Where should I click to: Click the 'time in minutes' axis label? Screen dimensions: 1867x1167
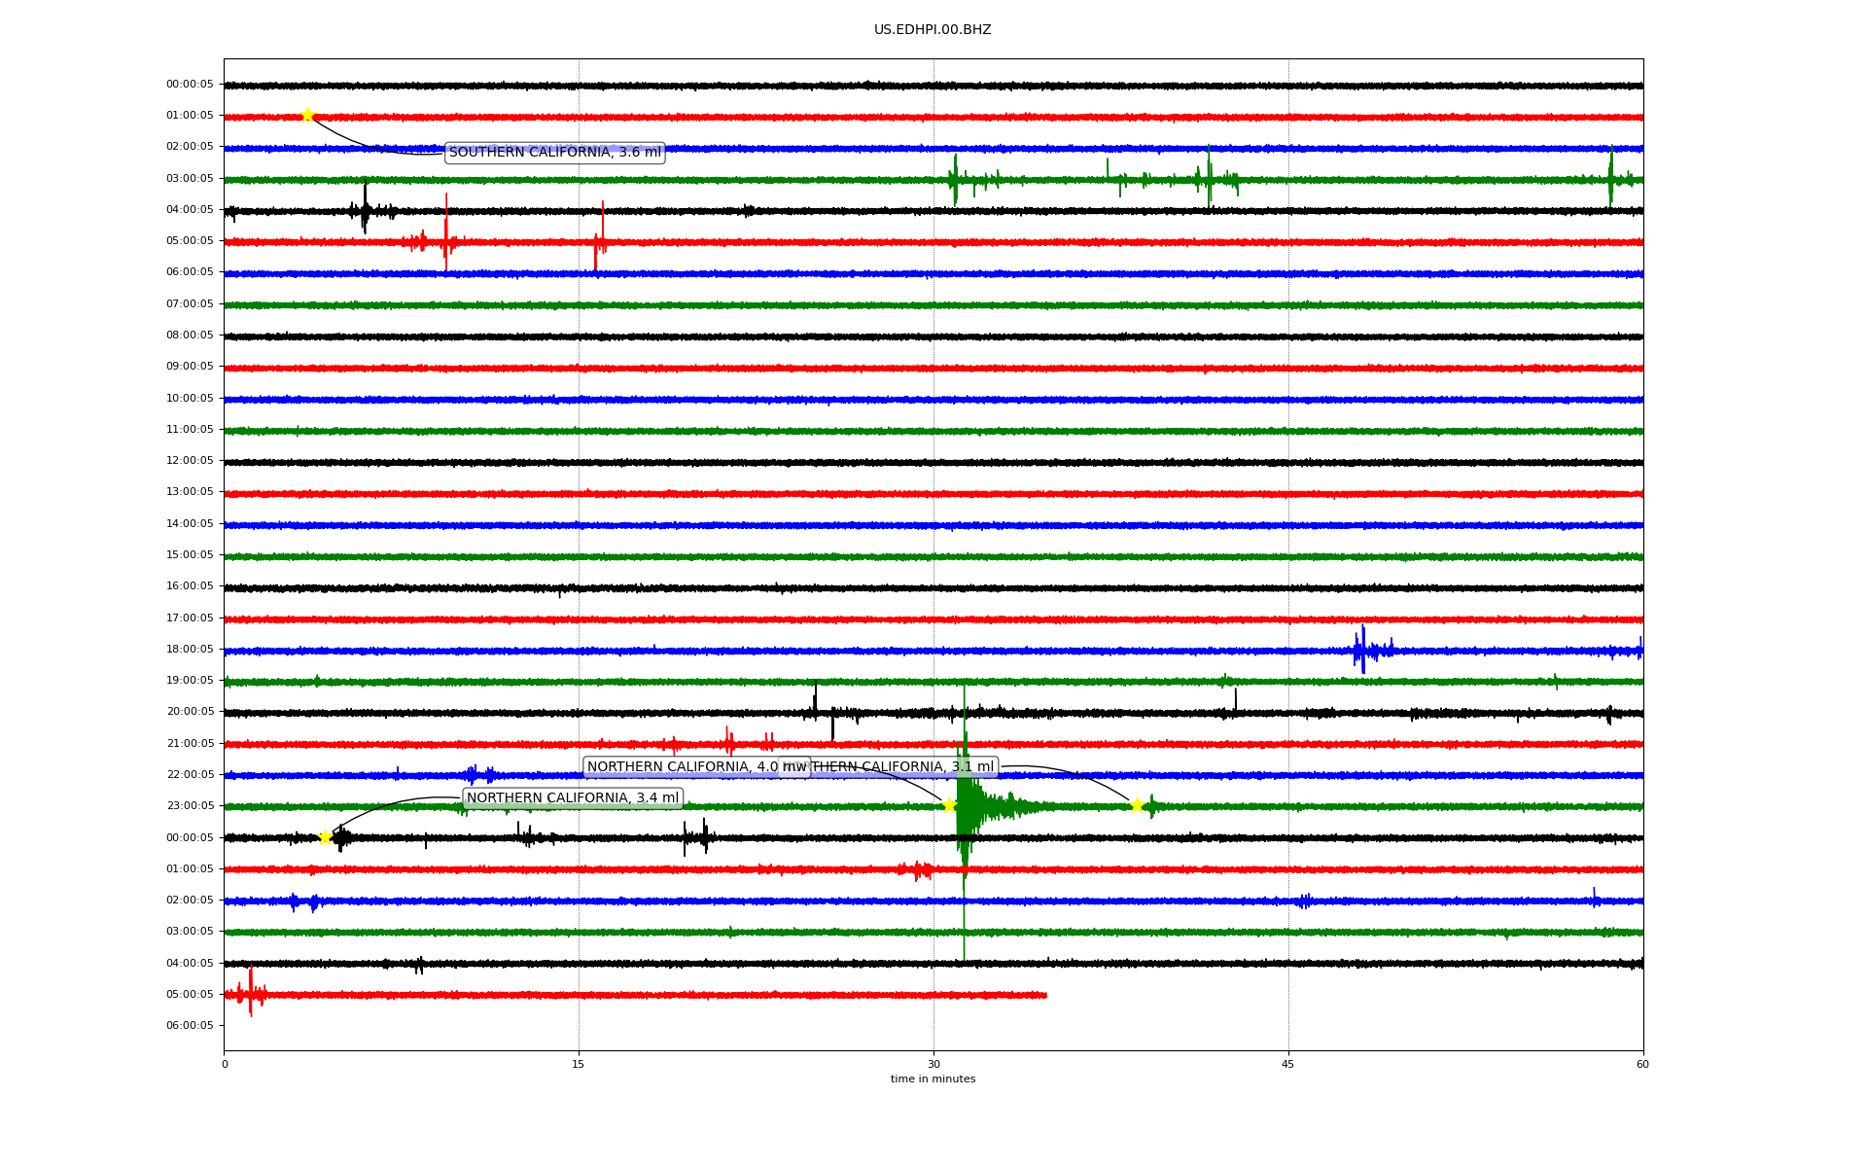click(932, 1079)
